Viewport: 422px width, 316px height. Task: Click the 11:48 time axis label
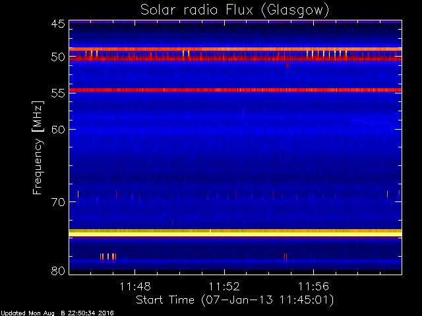tap(135, 286)
